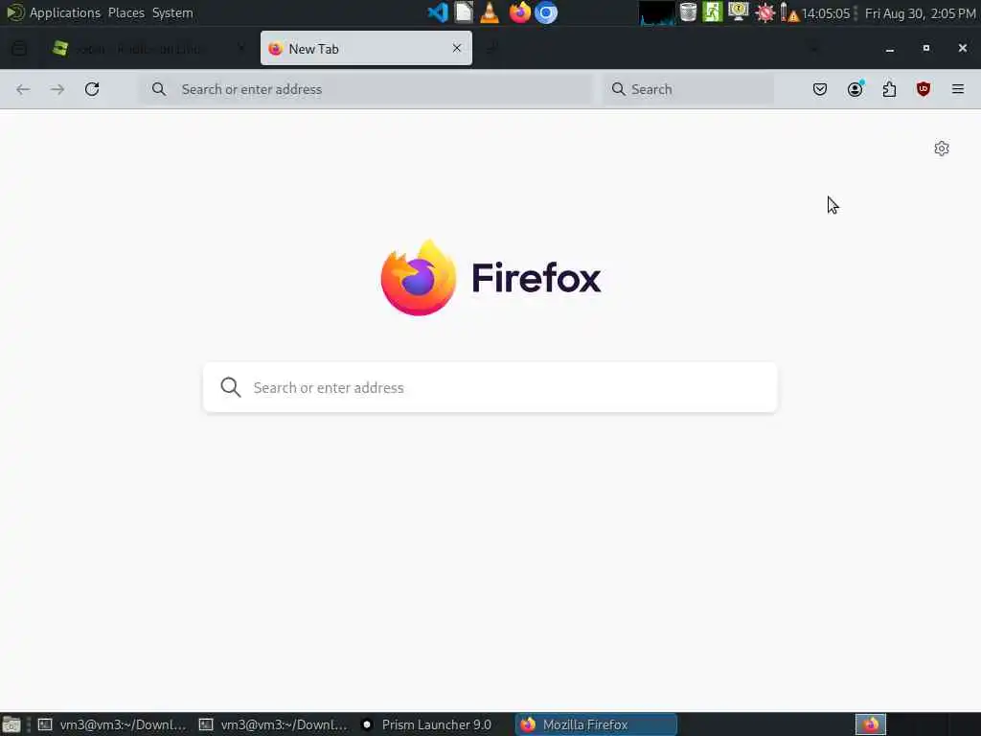Focus the page's center search field

(x=490, y=387)
